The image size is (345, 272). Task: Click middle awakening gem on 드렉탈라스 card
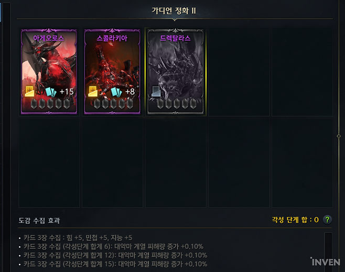coord(177,104)
